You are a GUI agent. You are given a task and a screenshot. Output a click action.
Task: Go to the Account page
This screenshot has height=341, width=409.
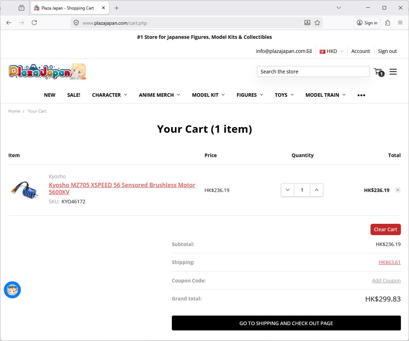coord(361,51)
